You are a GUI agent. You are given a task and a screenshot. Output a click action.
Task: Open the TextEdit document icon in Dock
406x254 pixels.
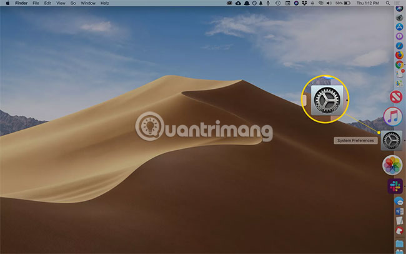[399, 221]
